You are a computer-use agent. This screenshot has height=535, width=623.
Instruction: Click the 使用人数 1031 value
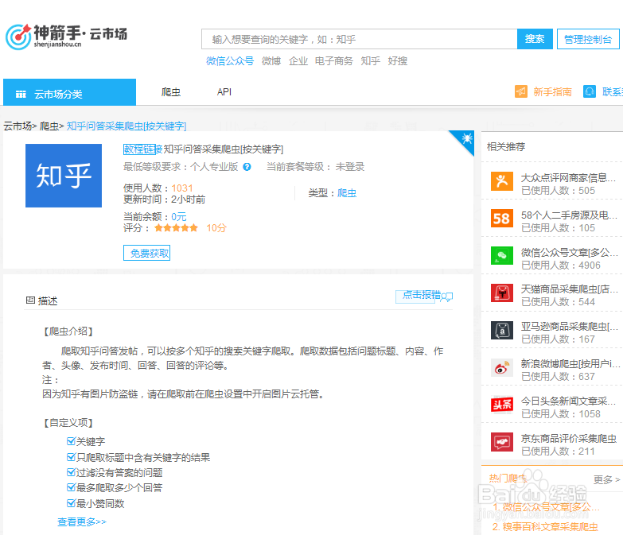click(x=181, y=188)
